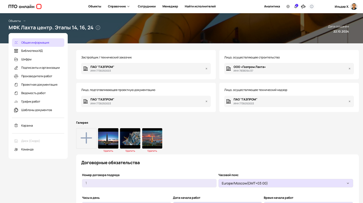Screen dimensions: 363x203
Task: Open Библиотека ИД in sidebar
Action: click(x=32, y=51)
